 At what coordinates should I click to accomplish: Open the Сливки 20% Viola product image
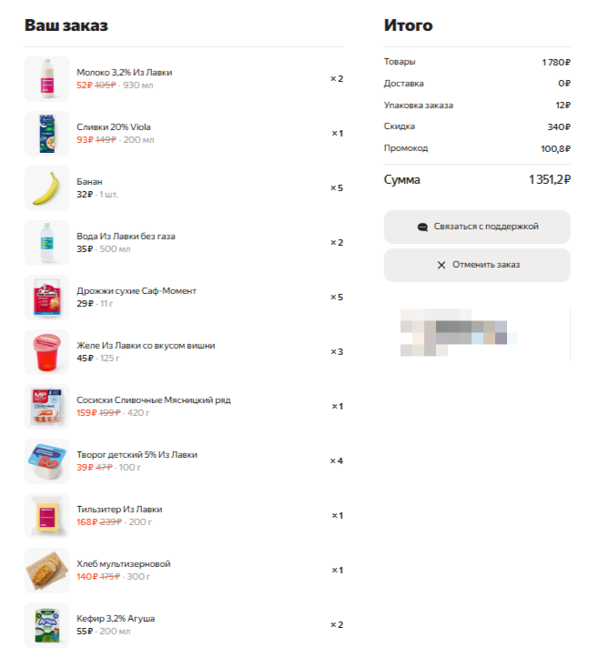47,134
